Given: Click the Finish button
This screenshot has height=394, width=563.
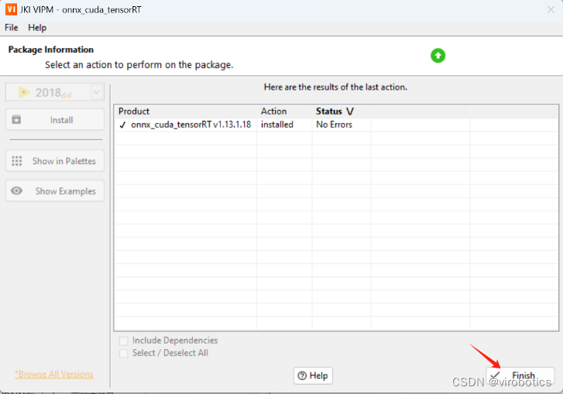Looking at the screenshot, I should click(x=520, y=375).
